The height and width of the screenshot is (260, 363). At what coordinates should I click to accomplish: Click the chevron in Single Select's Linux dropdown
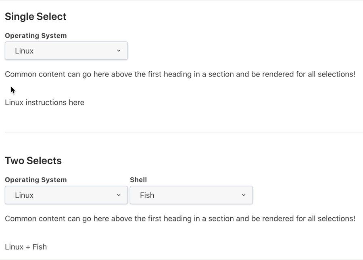tap(119, 51)
